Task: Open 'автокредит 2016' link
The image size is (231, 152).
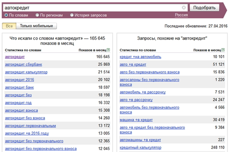Action: click(x=19, y=80)
